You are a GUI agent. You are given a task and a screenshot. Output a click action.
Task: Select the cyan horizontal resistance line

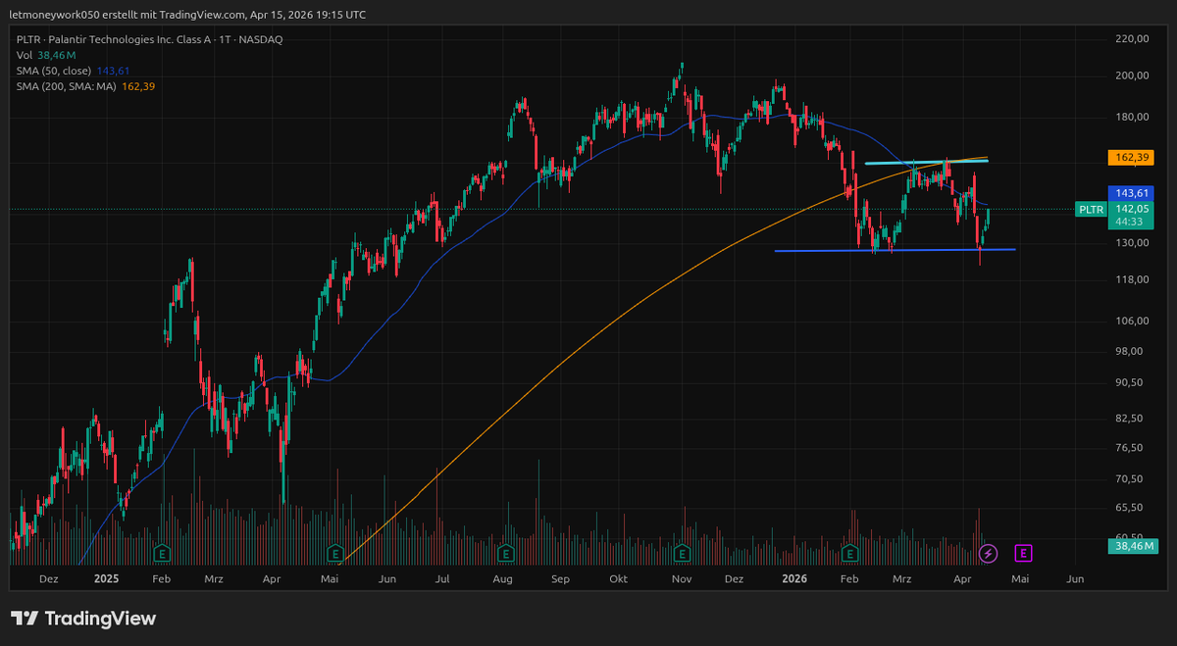point(926,162)
